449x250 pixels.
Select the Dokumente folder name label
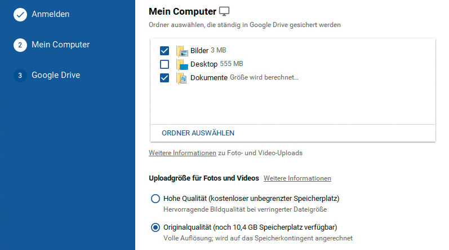(209, 78)
